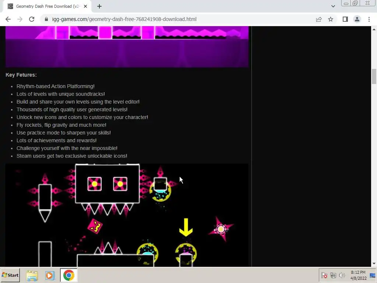Click 'Rhythm-based Action Platforming!' line
Image resolution: width=377 pixels, height=283 pixels.
56,86
